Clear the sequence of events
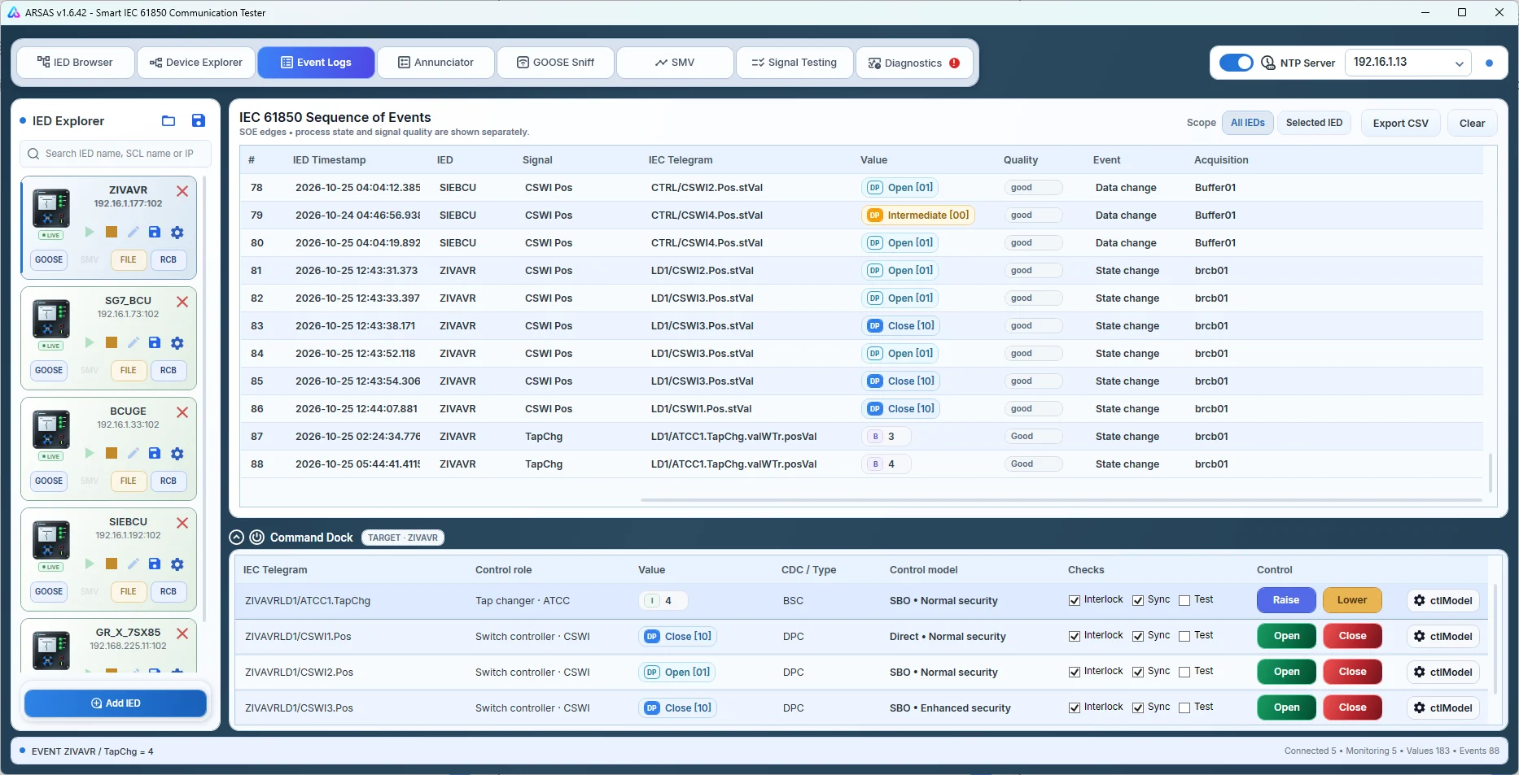1519x775 pixels. point(1472,124)
